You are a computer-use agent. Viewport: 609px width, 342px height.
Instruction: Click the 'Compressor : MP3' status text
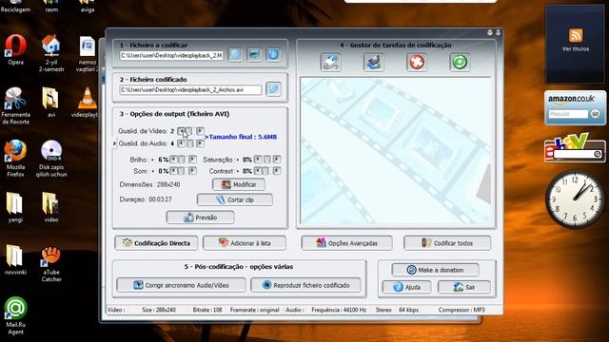click(x=462, y=310)
